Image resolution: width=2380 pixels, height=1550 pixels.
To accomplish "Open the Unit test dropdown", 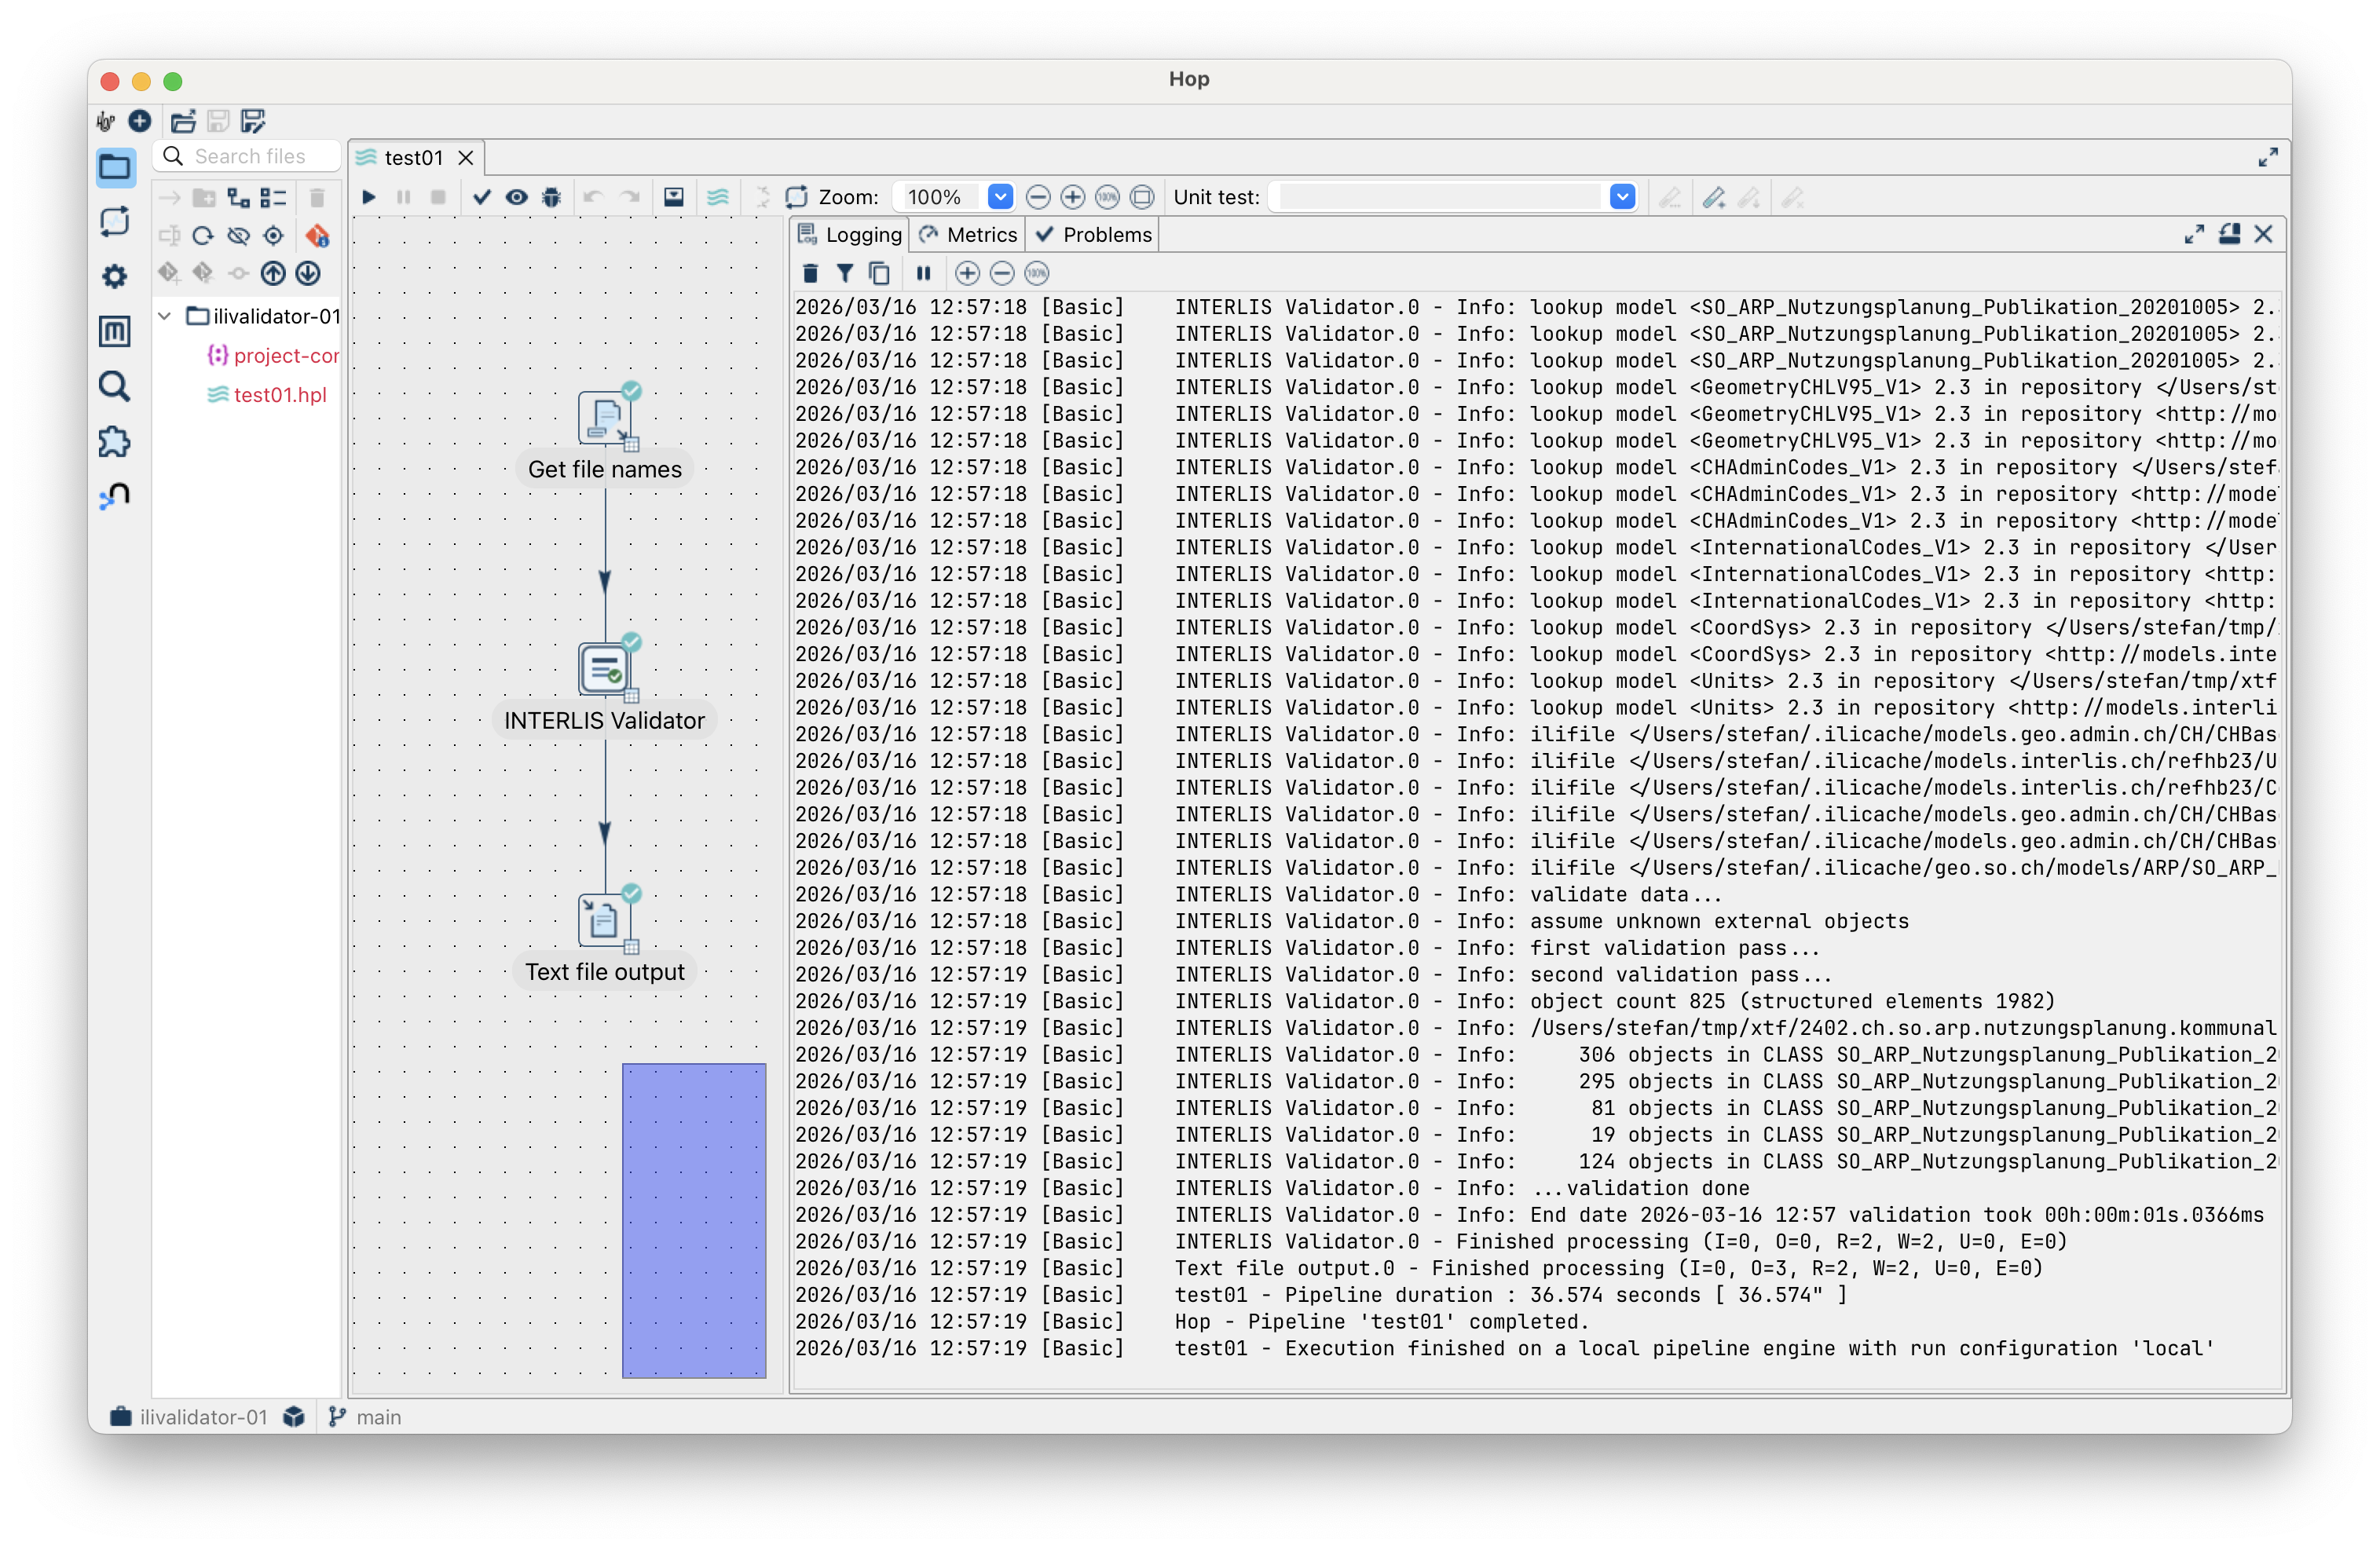I will 1622,197.
